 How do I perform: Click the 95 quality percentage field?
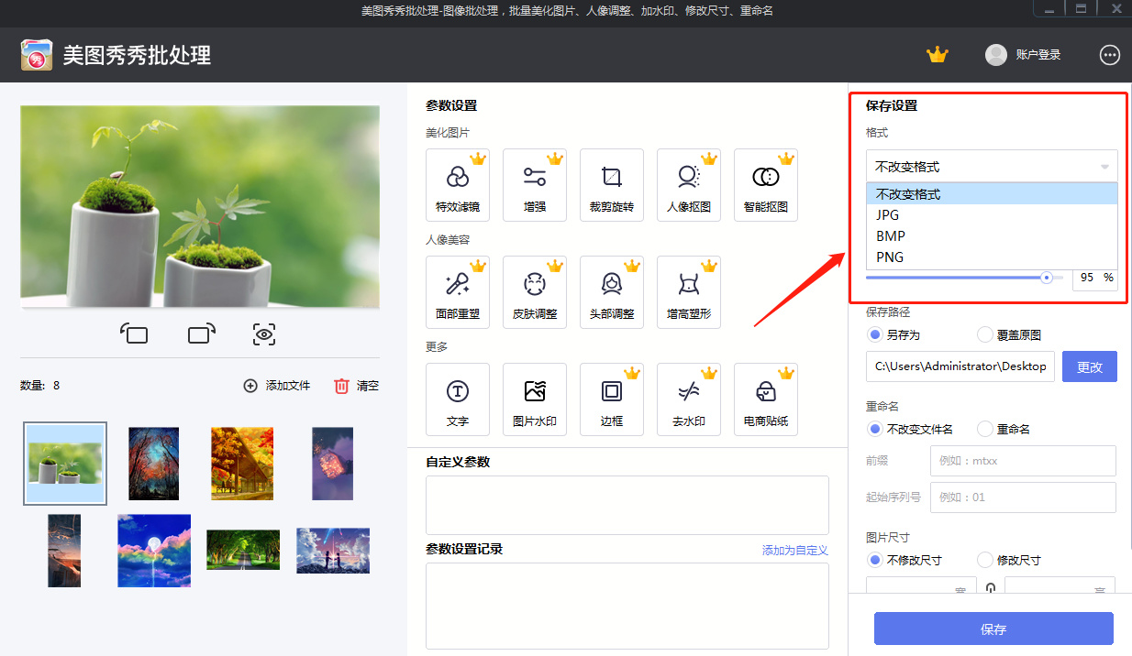click(1095, 277)
